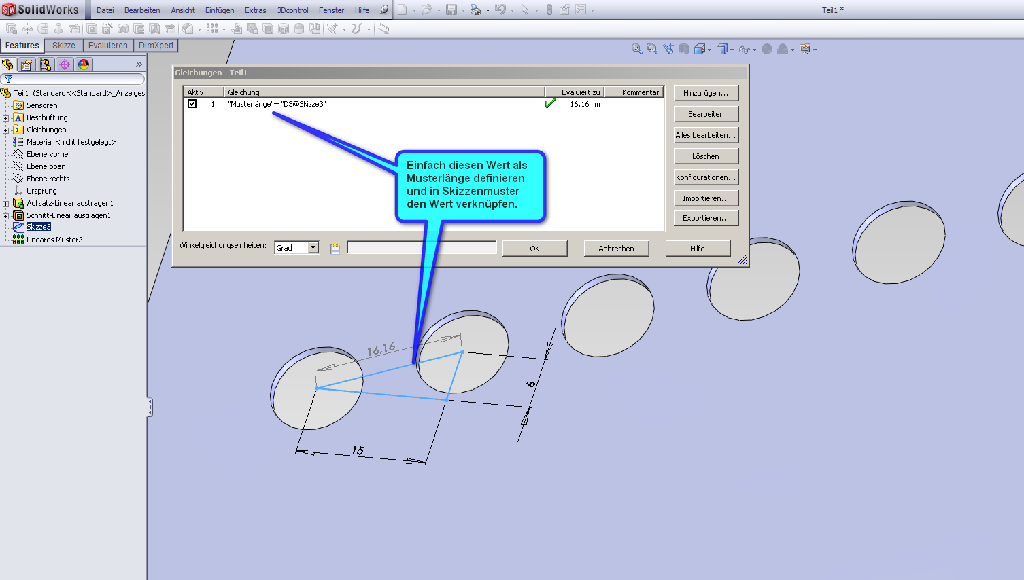
Task: Expand the manager panel tabs chevron
Action: point(139,65)
